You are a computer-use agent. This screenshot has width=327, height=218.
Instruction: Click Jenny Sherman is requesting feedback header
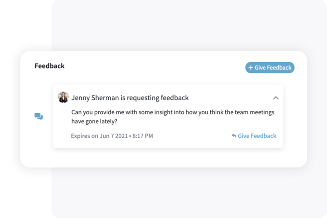click(130, 98)
